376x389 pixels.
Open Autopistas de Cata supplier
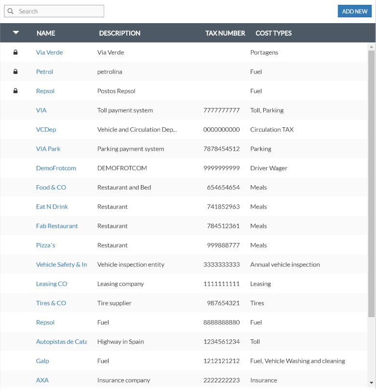[x=61, y=342]
